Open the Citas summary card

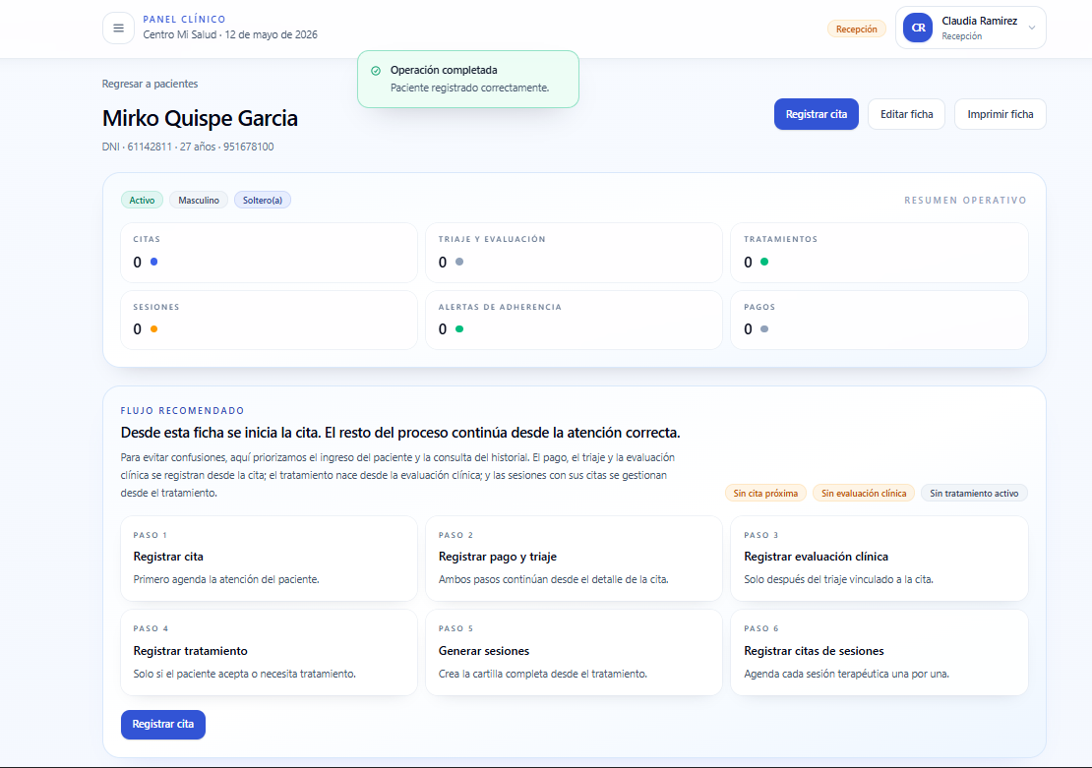click(269, 253)
